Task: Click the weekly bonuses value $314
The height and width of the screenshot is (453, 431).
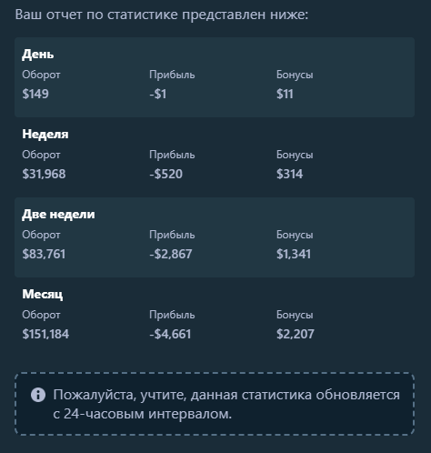Action: pyautogui.click(x=289, y=174)
